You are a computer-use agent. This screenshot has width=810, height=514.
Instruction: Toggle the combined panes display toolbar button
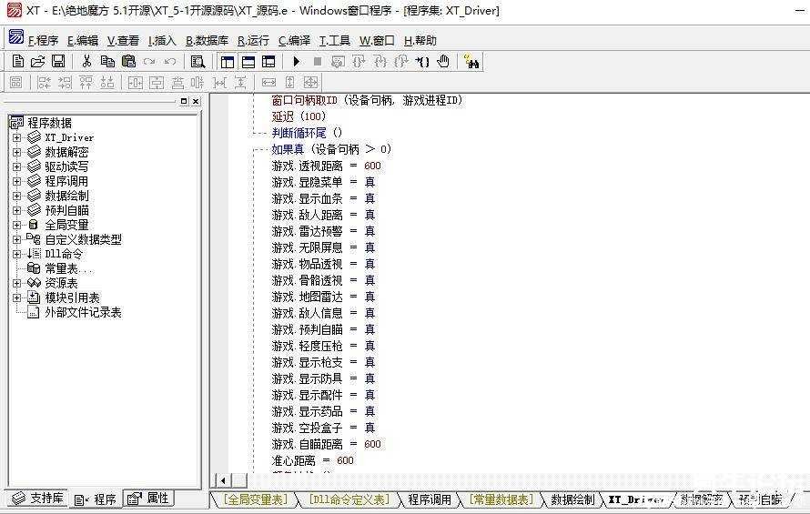[x=268, y=62]
